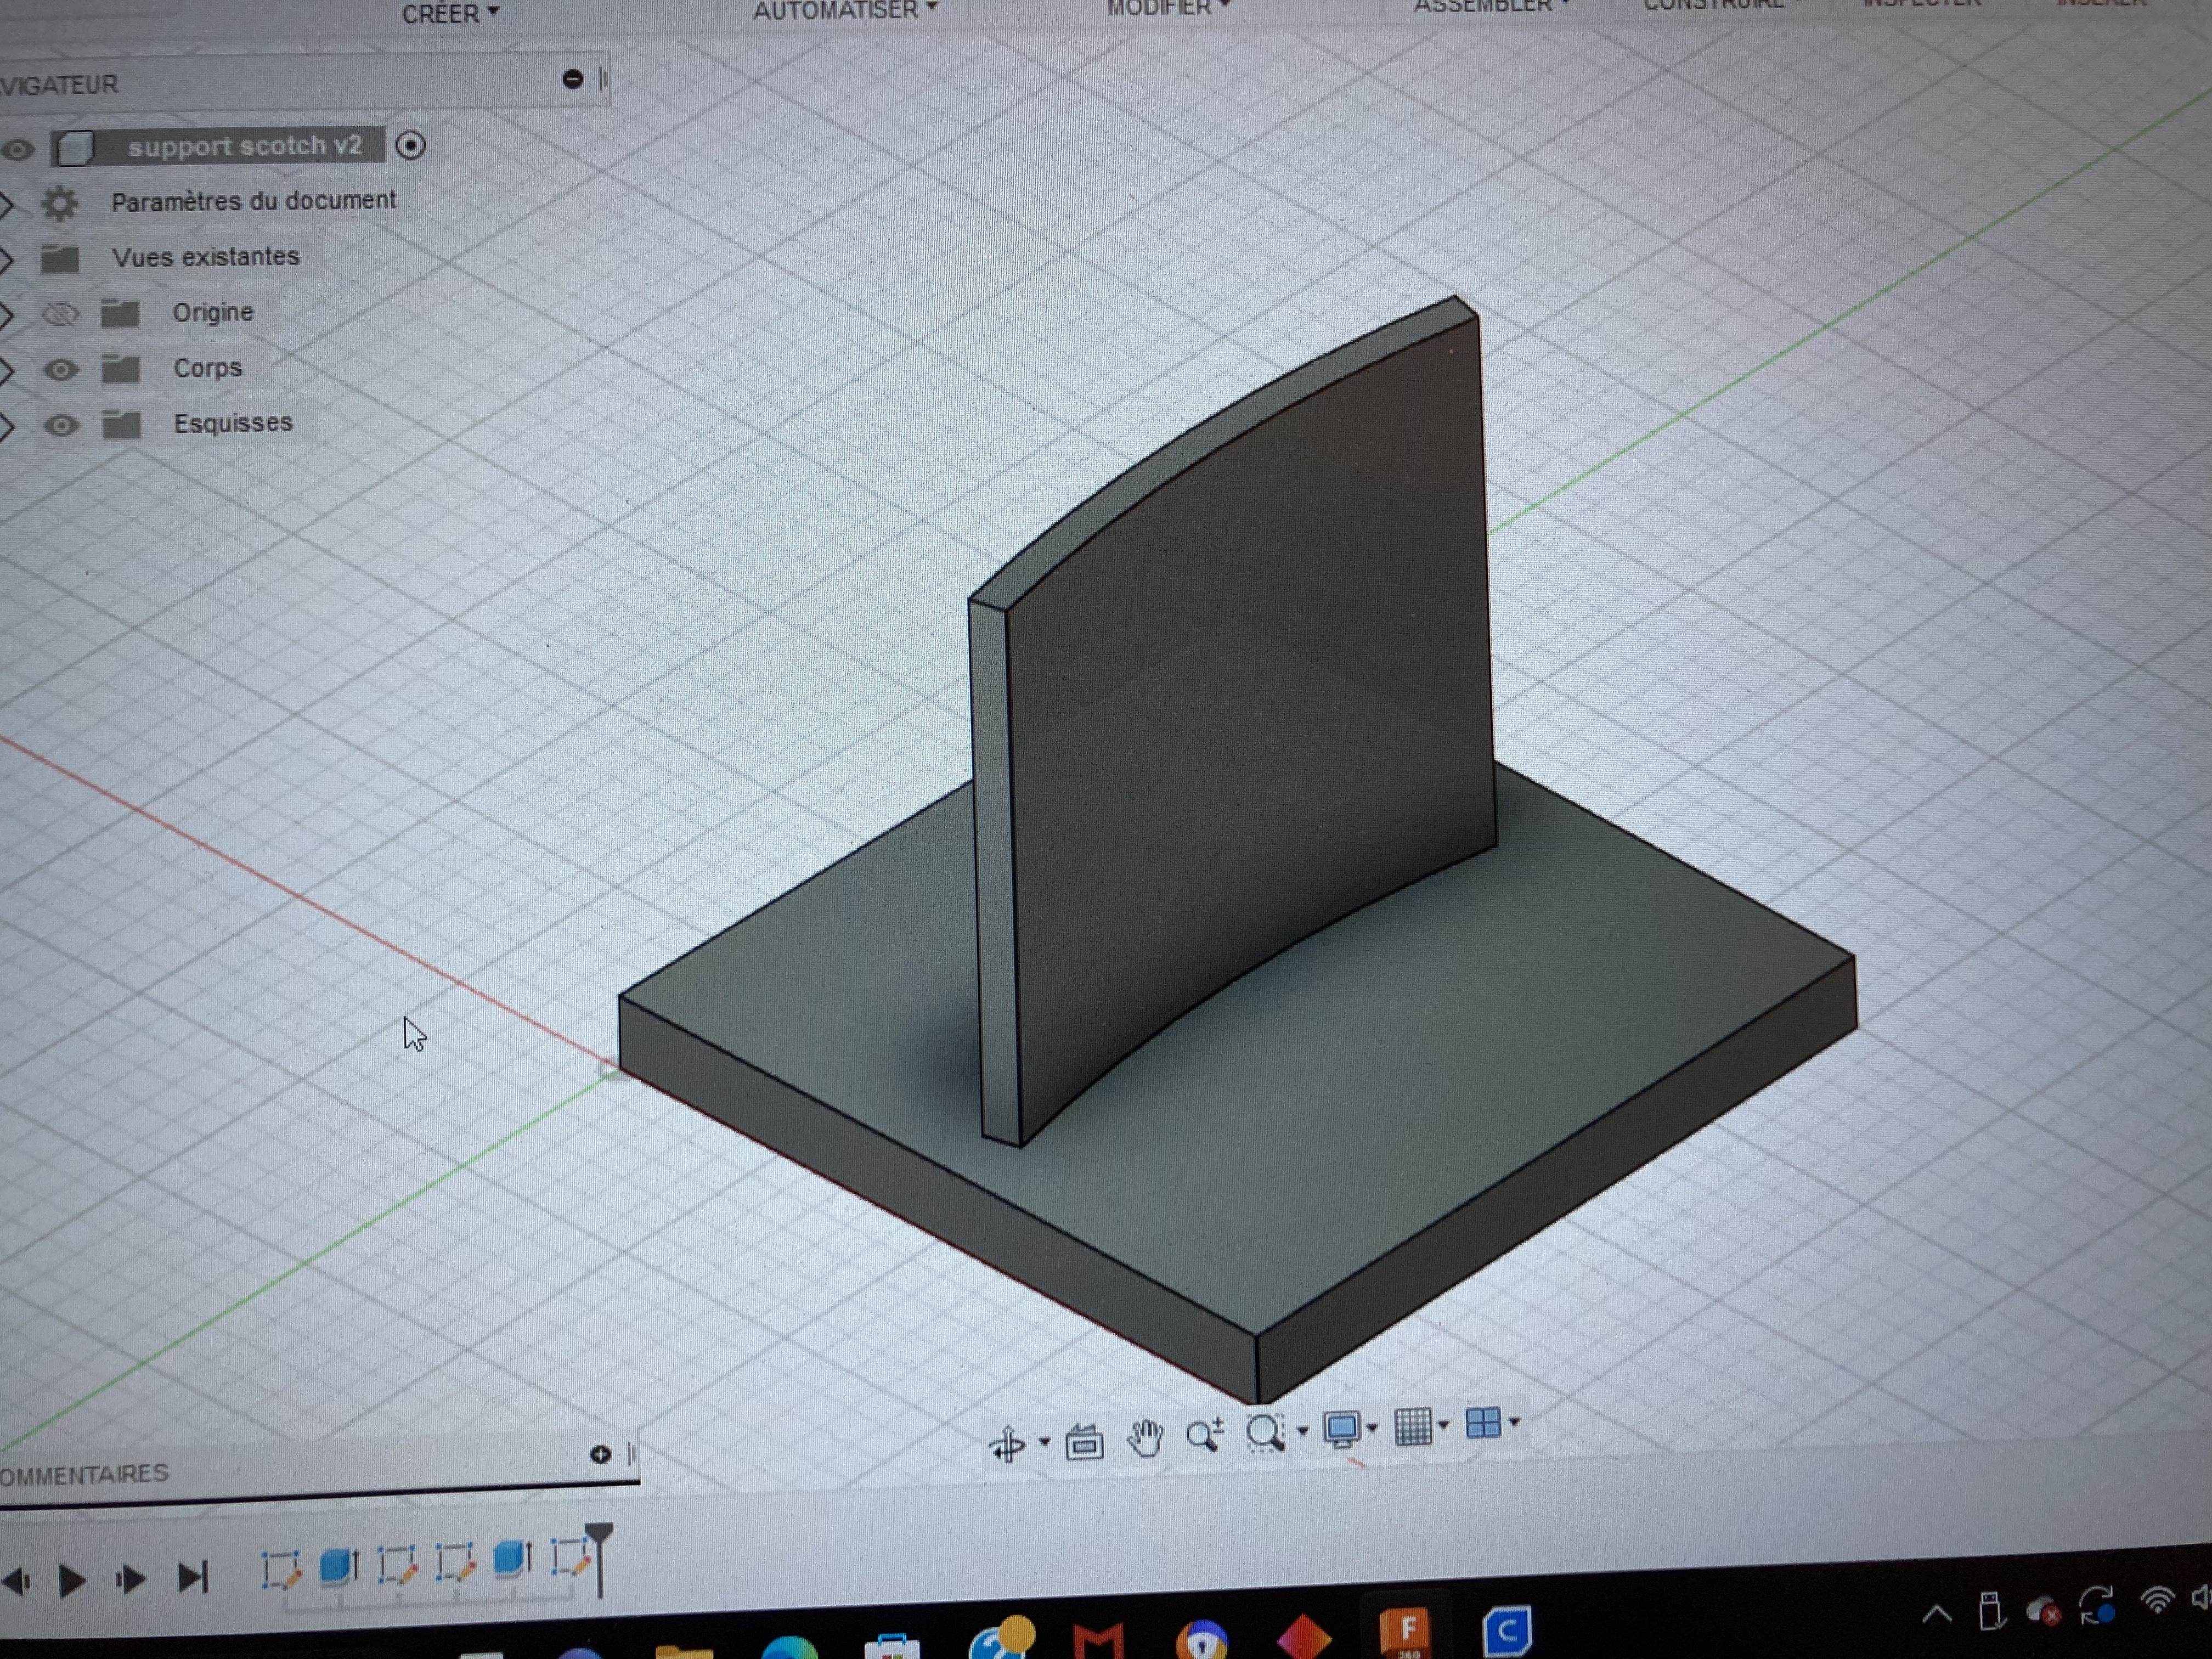Select third sketch feature in the timeline
Image resolution: width=2212 pixels, height=1659 pixels.
pyautogui.click(x=455, y=1562)
